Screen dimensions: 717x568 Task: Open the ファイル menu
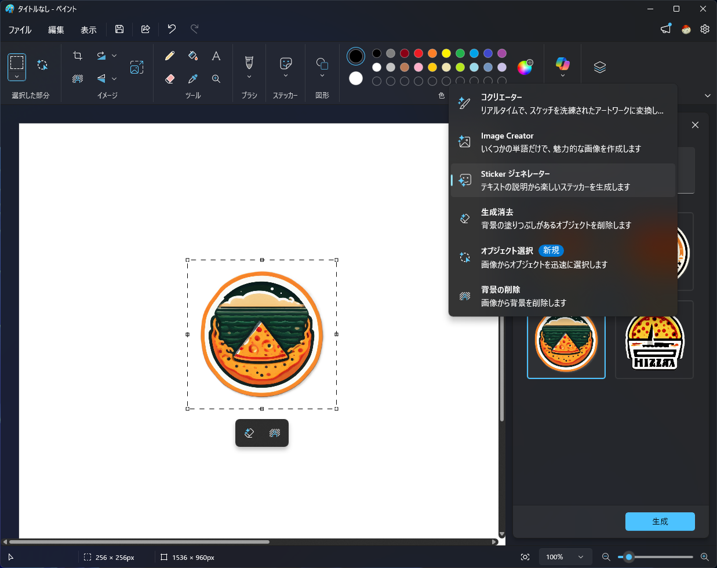click(20, 30)
